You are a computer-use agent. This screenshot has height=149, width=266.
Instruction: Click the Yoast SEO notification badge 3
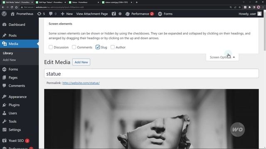[27, 141]
